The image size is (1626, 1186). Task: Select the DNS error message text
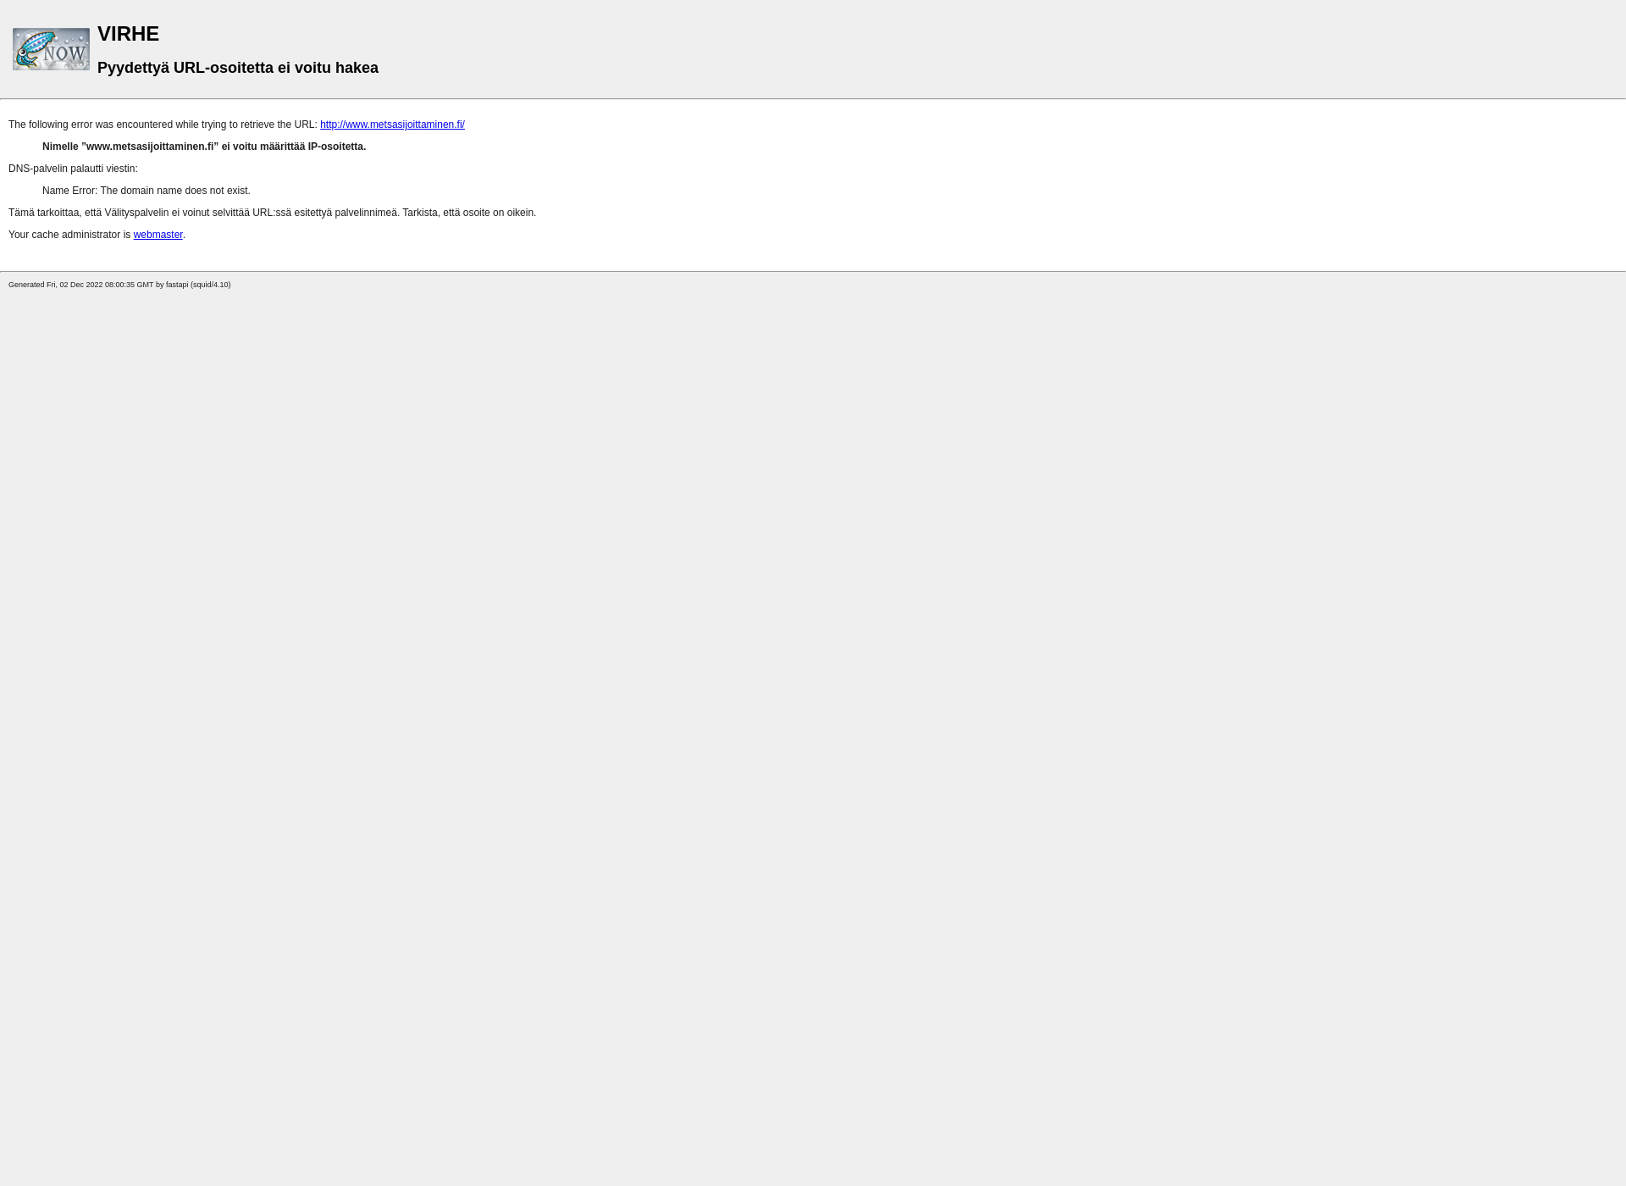point(145,190)
